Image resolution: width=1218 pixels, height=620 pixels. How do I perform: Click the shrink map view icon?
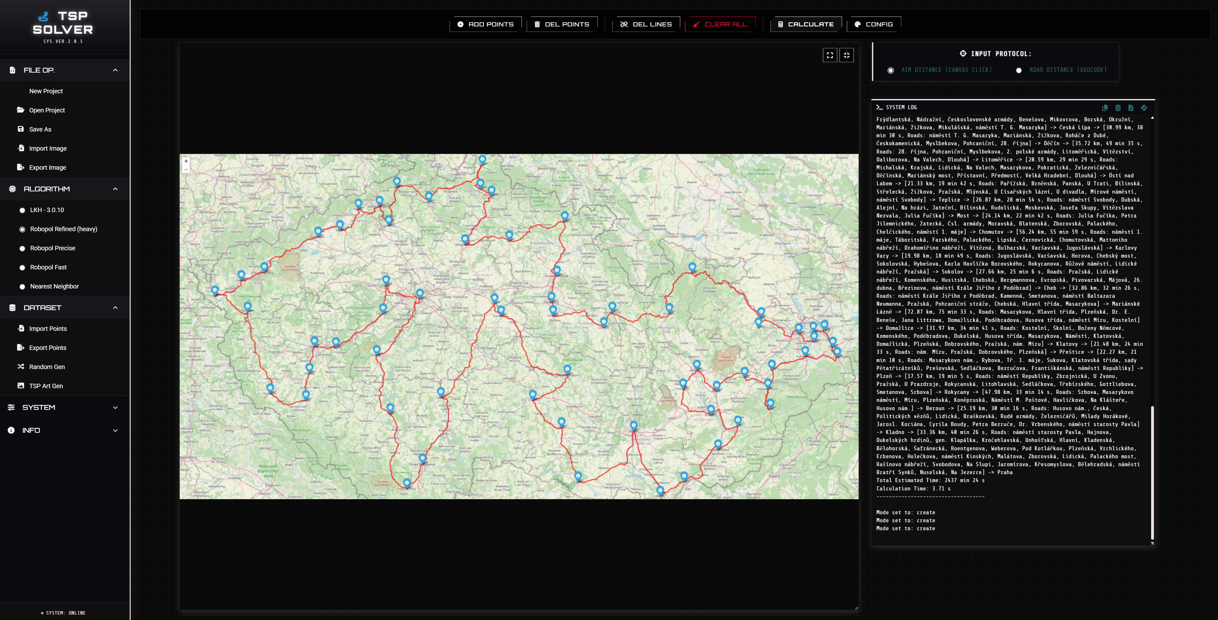point(847,55)
